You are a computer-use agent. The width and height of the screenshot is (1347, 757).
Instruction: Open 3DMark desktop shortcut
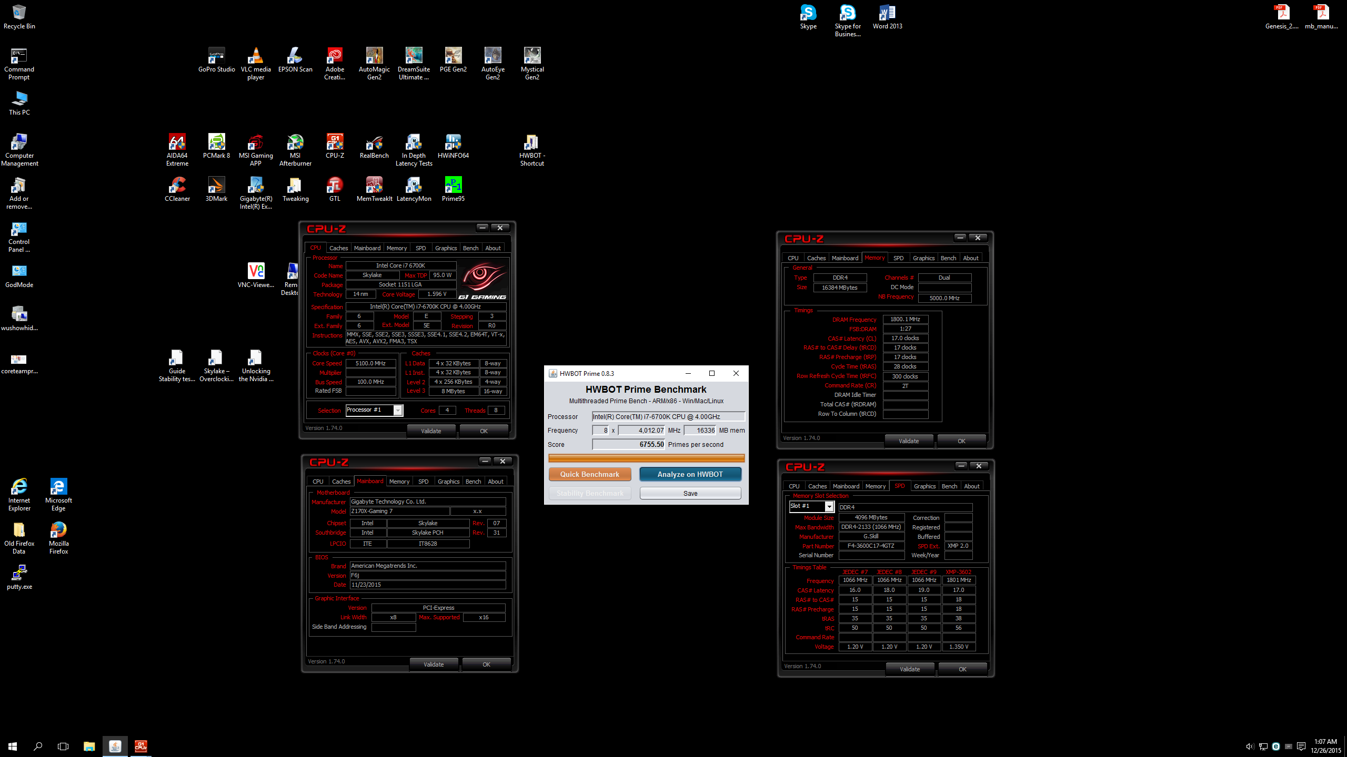[216, 189]
